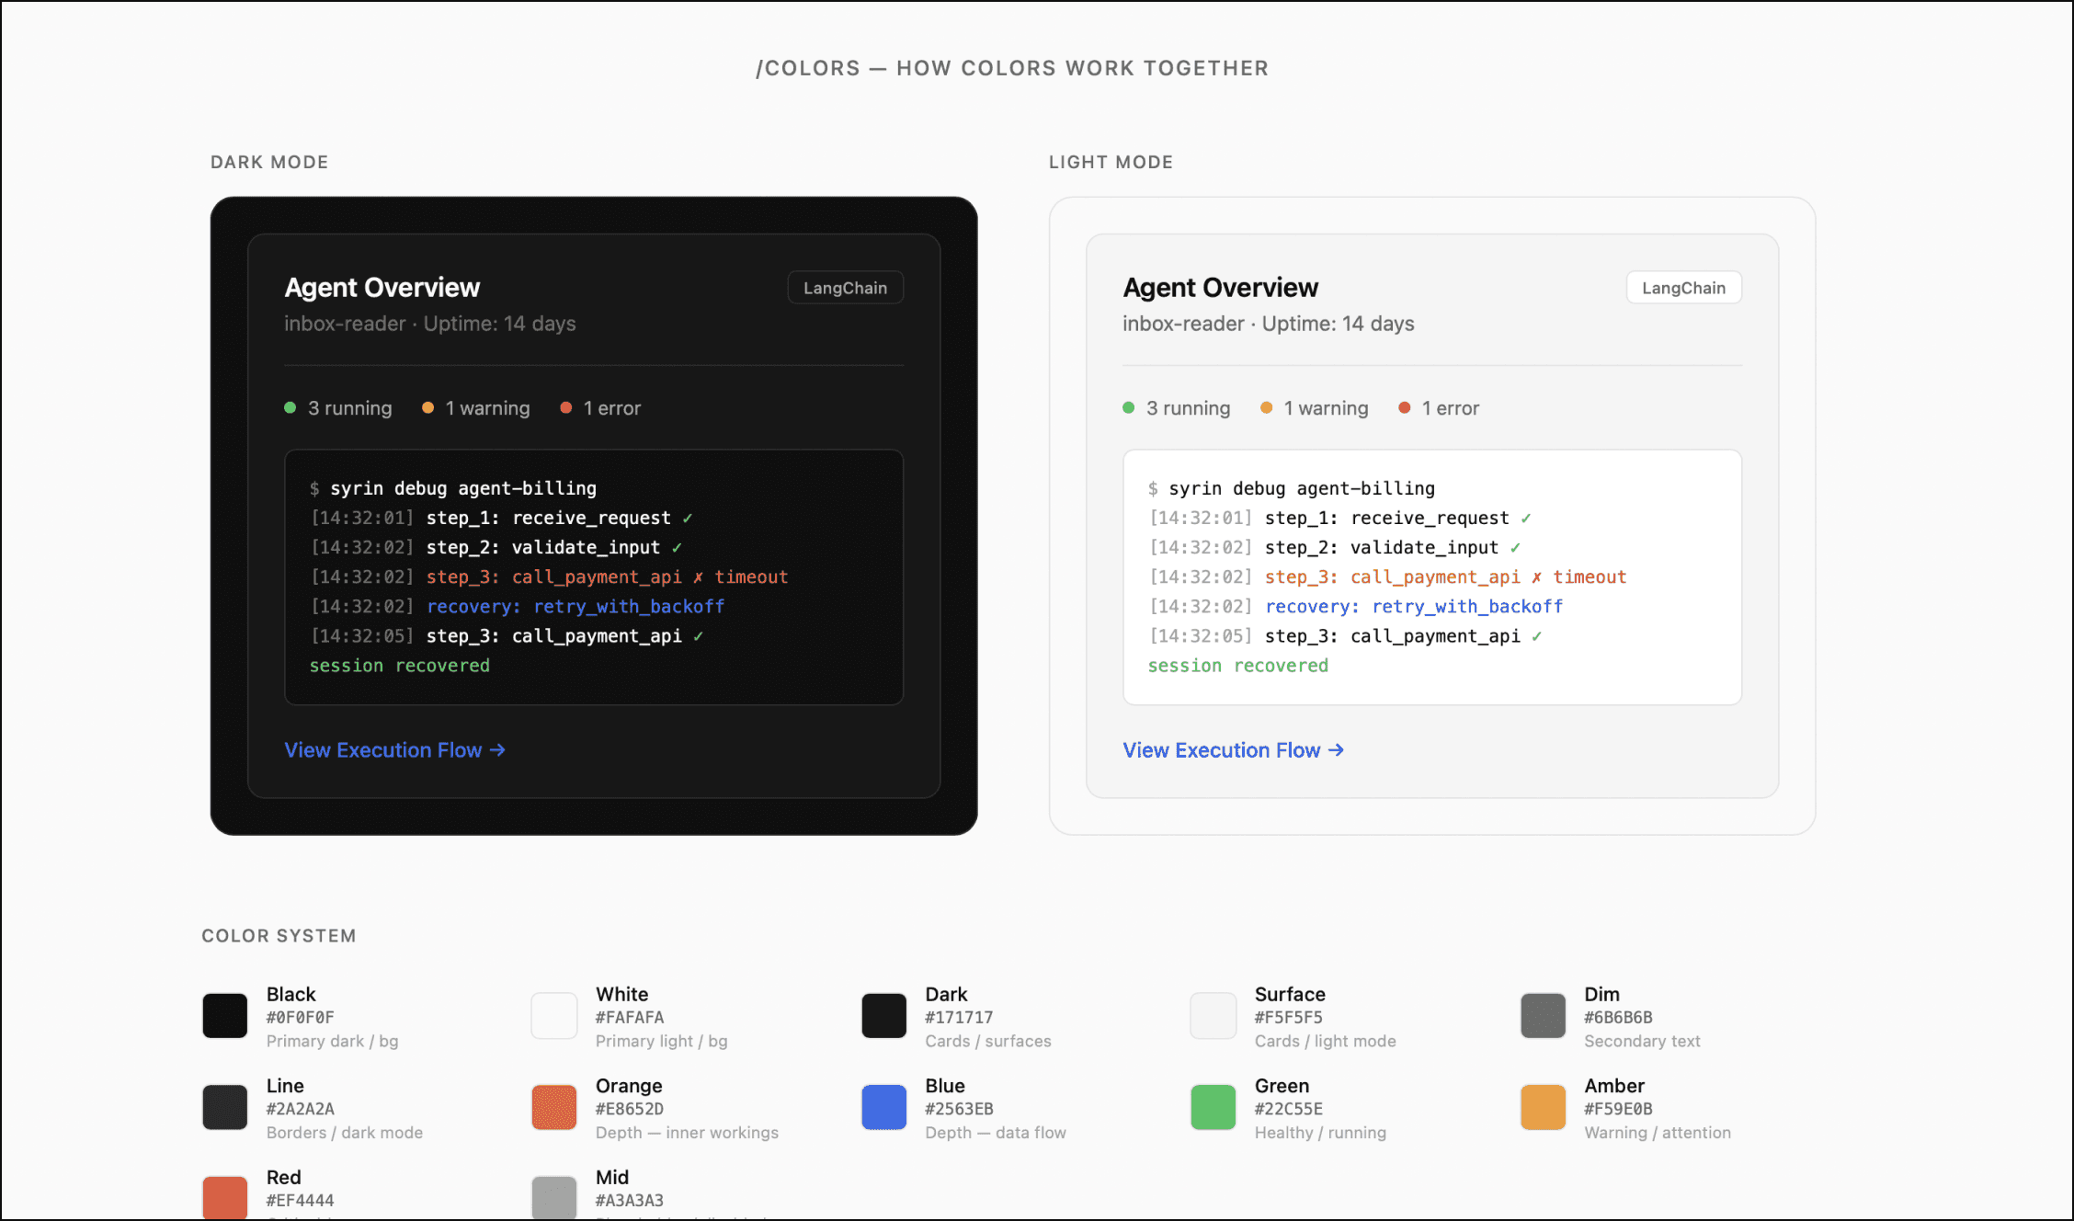Open View Execution Flow link in dark card
This screenshot has width=2074, height=1221.
click(x=394, y=750)
